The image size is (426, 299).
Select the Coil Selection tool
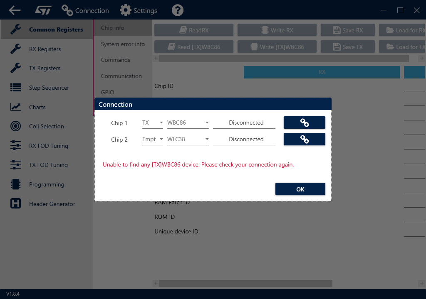pyautogui.click(x=46, y=126)
